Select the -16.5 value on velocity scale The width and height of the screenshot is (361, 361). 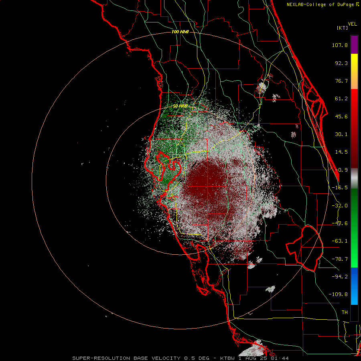coord(340,188)
